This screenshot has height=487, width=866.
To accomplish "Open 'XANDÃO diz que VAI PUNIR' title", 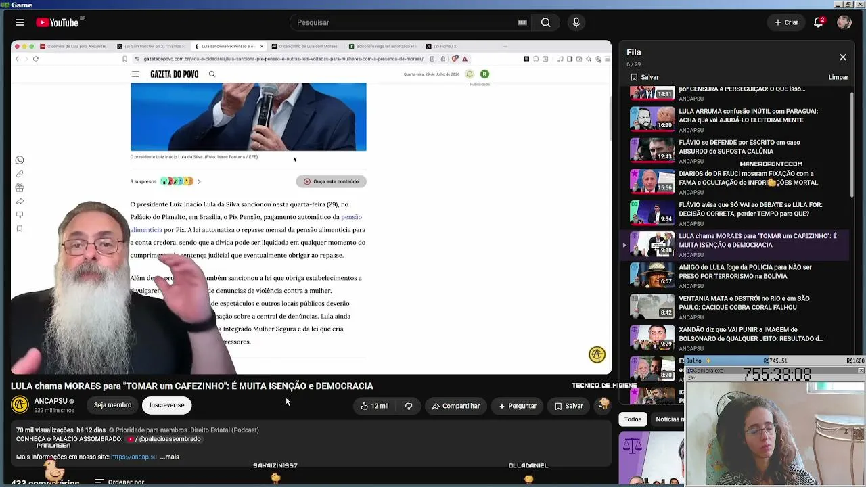I will (x=751, y=333).
